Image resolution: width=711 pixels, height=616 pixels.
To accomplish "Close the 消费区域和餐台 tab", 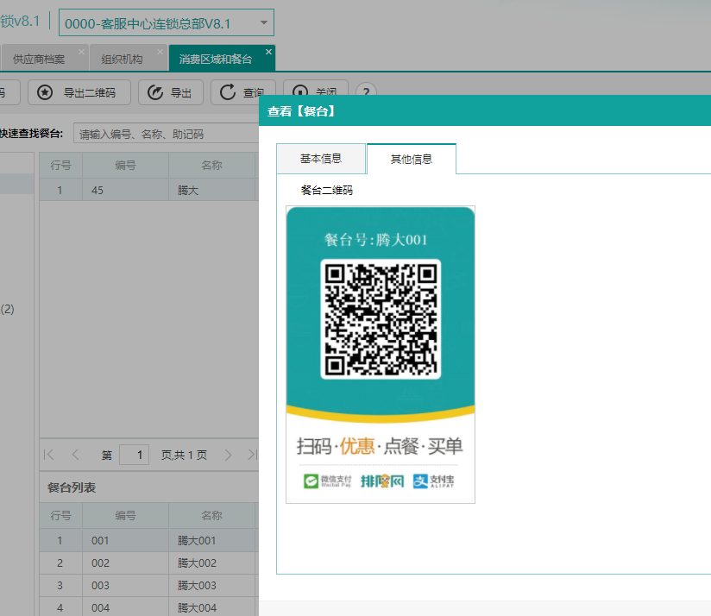I will [x=268, y=53].
